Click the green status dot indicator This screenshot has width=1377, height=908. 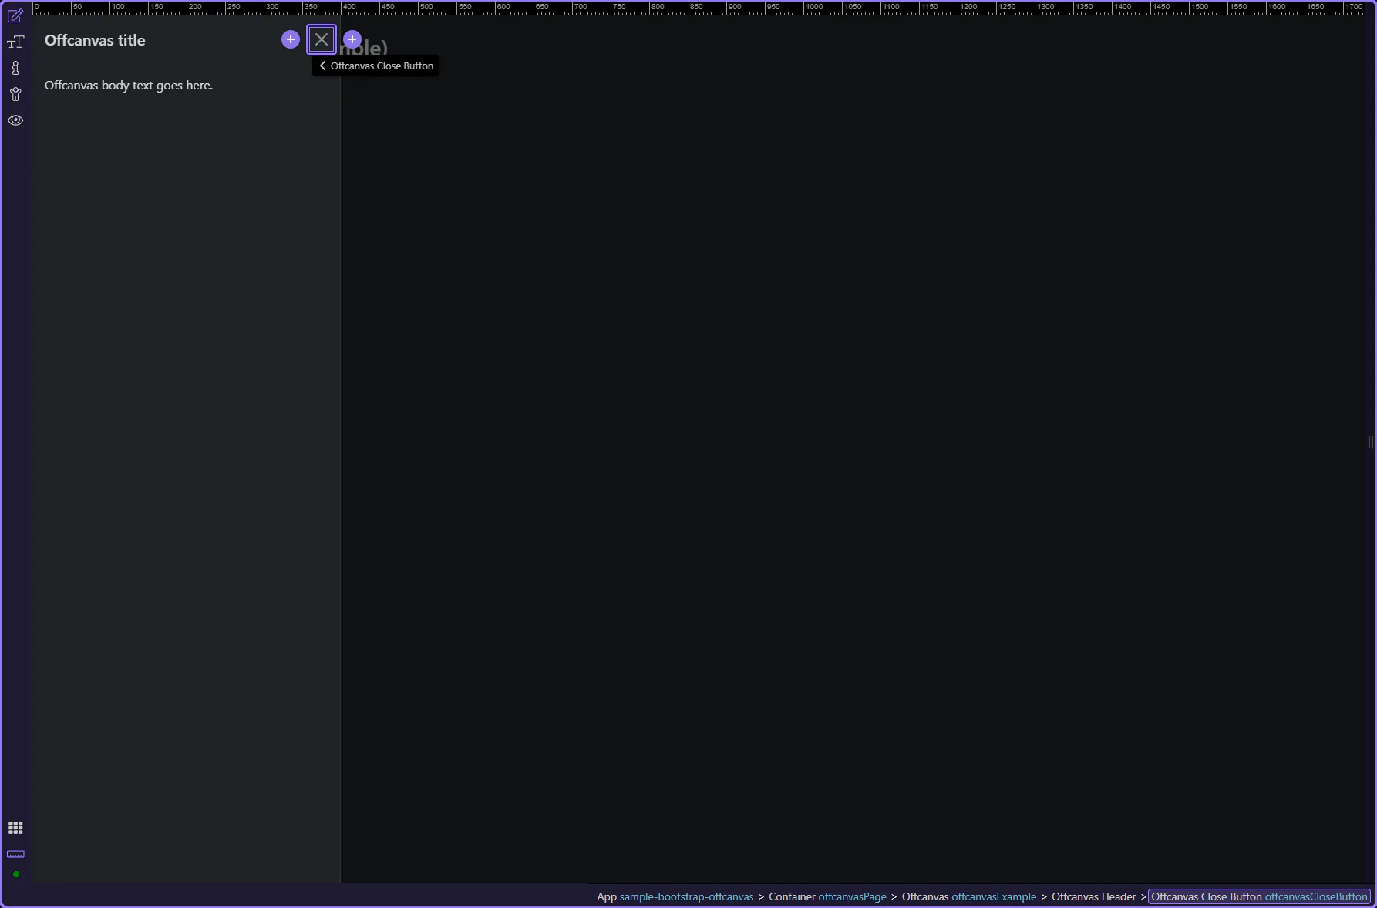pos(15,874)
